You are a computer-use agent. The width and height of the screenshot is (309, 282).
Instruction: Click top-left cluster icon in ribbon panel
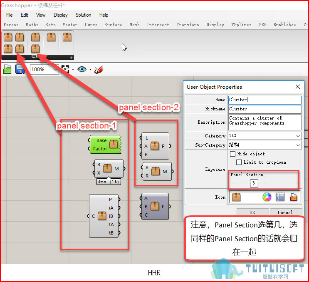(8, 37)
